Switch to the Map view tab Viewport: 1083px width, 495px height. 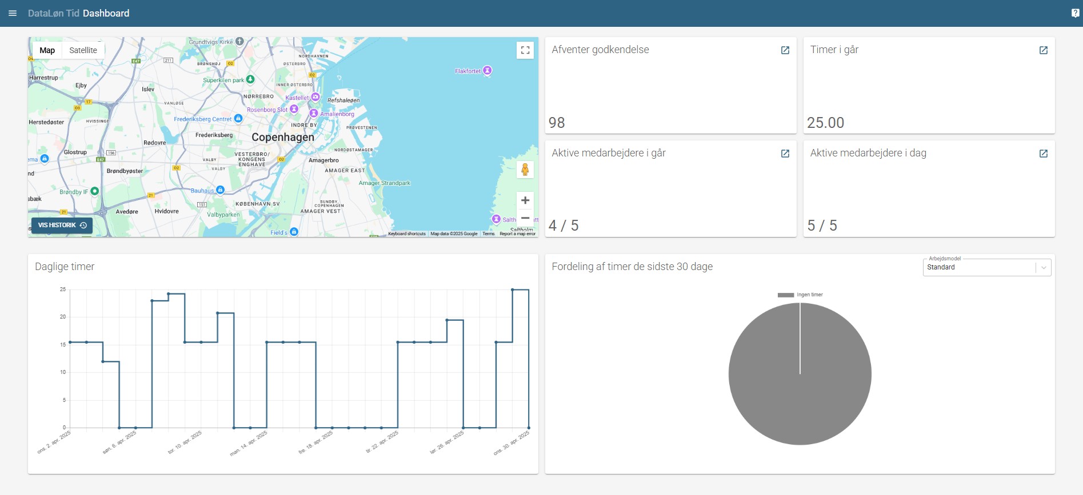pos(47,50)
